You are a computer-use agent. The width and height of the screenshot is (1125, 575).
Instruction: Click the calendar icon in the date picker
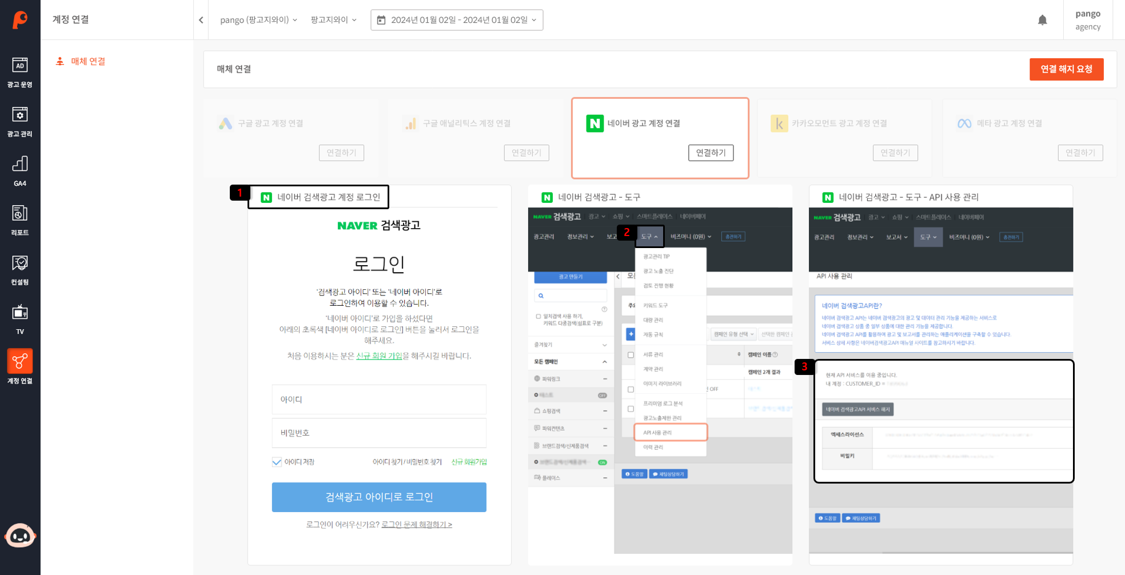pyautogui.click(x=381, y=20)
